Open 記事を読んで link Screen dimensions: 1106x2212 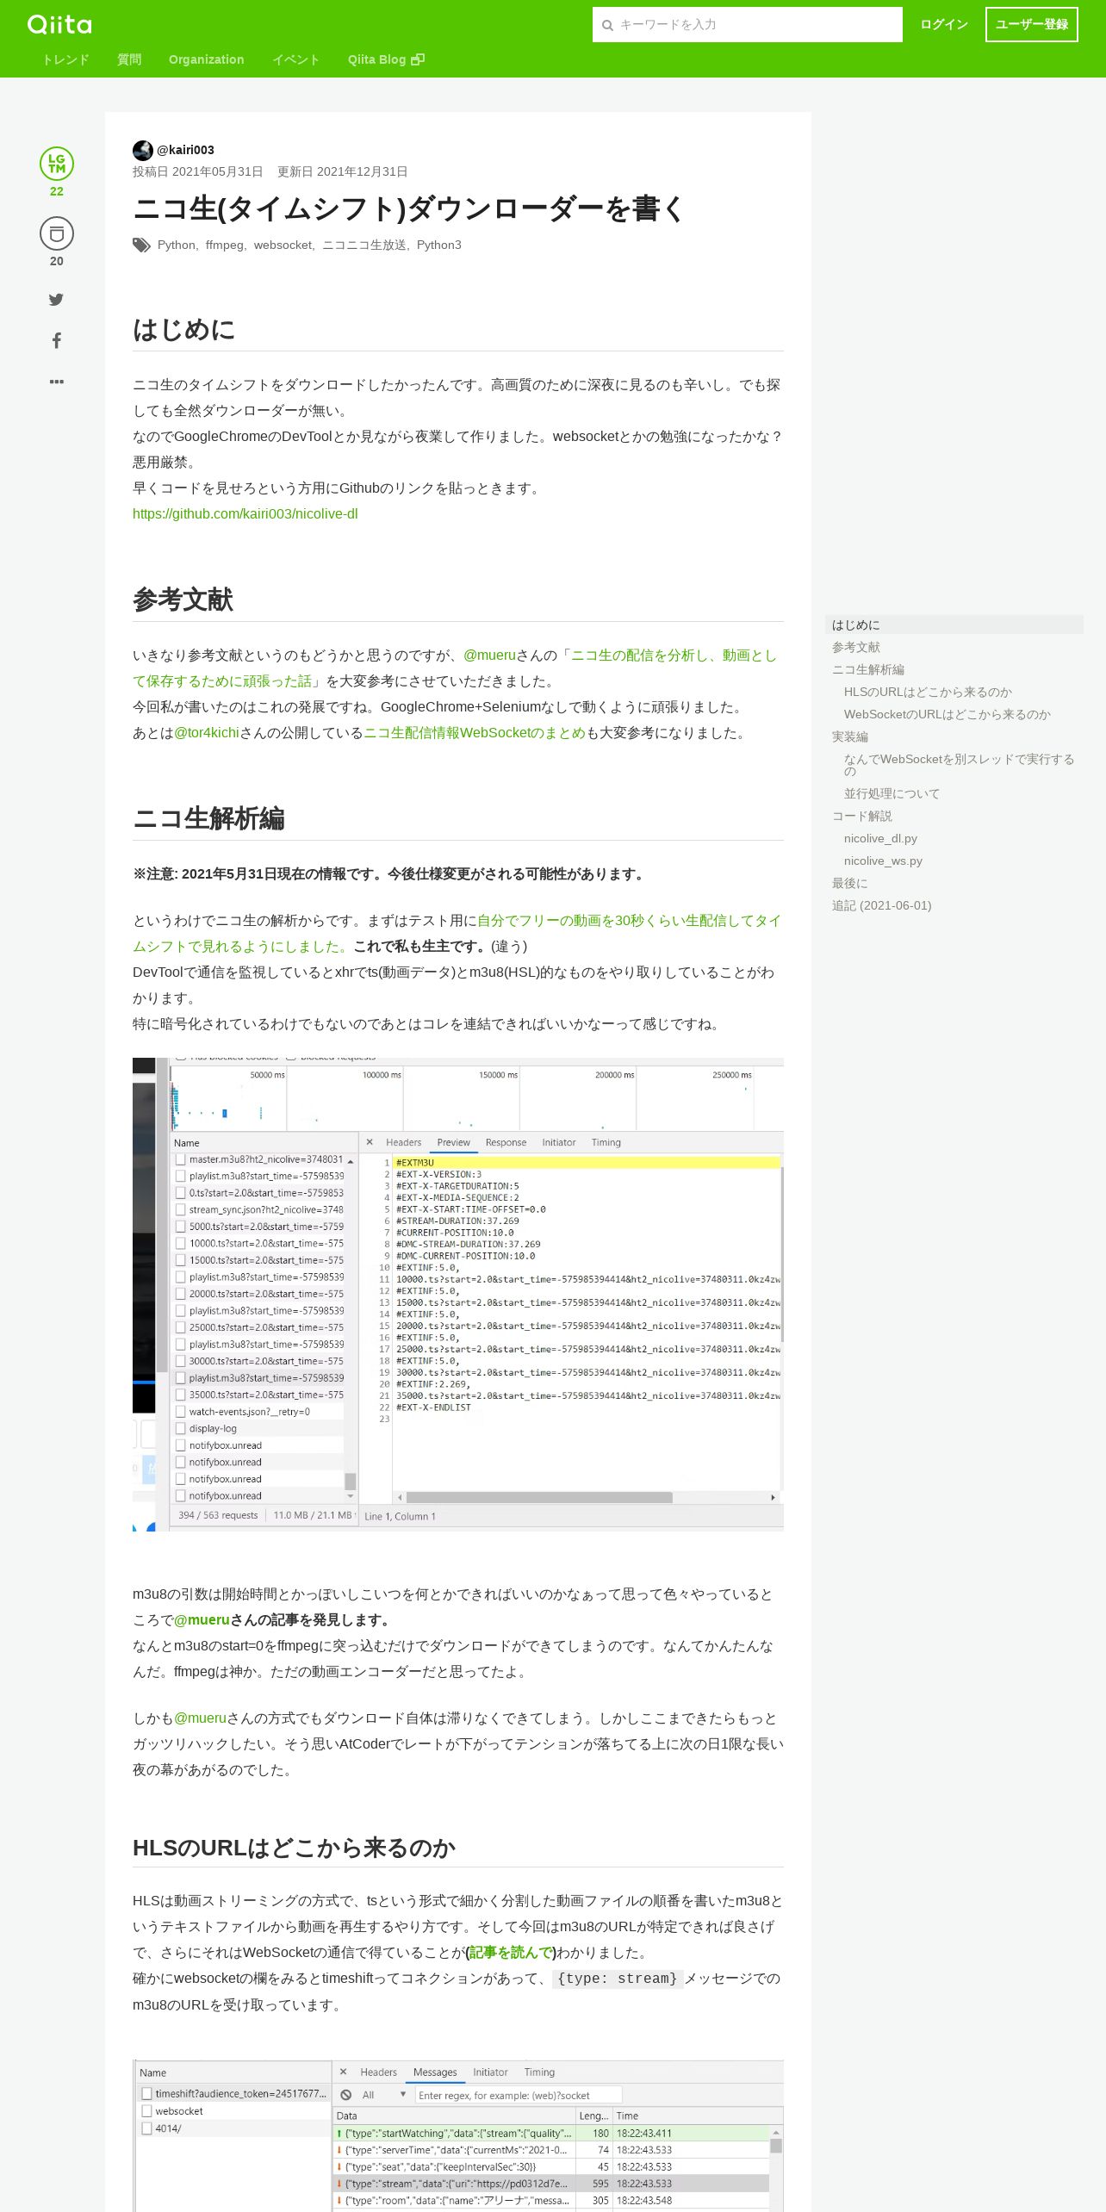click(511, 1952)
